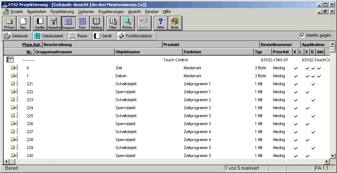337x173 pixels.
Task: Toggle the Ü flag for object 221
Action: [x=313, y=84]
